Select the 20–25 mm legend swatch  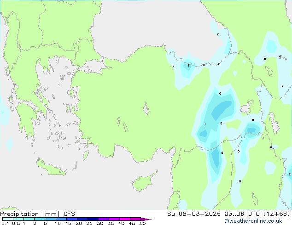82,219
